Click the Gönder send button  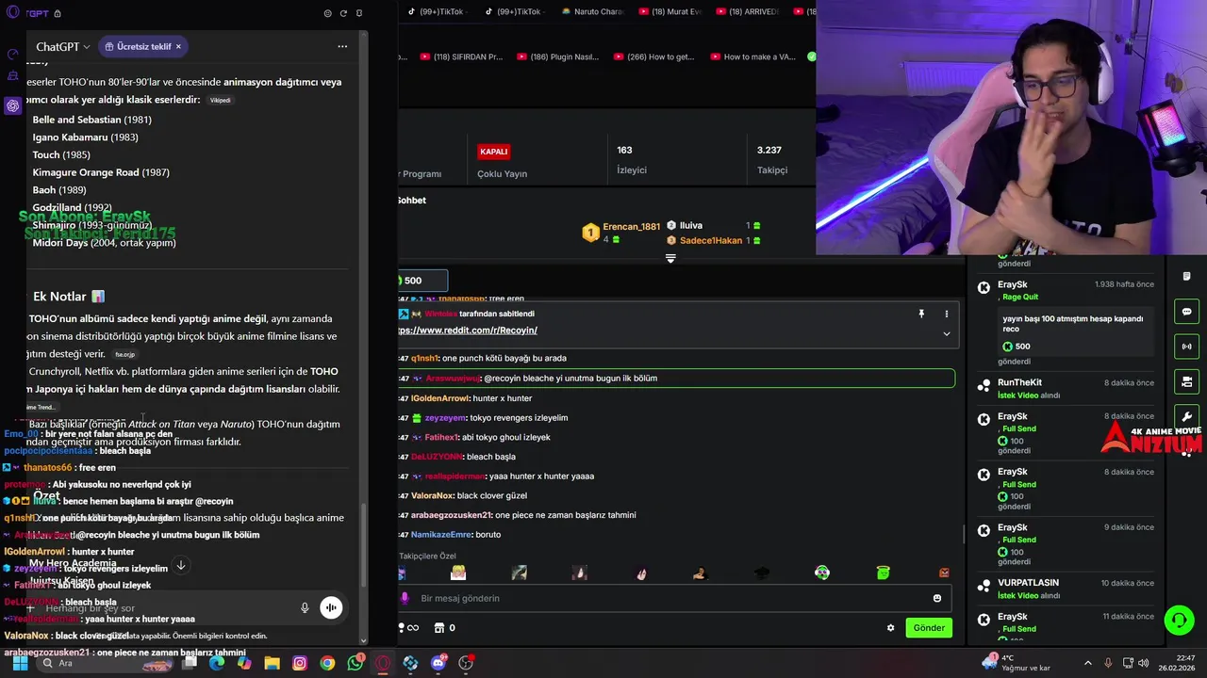pos(929,628)
